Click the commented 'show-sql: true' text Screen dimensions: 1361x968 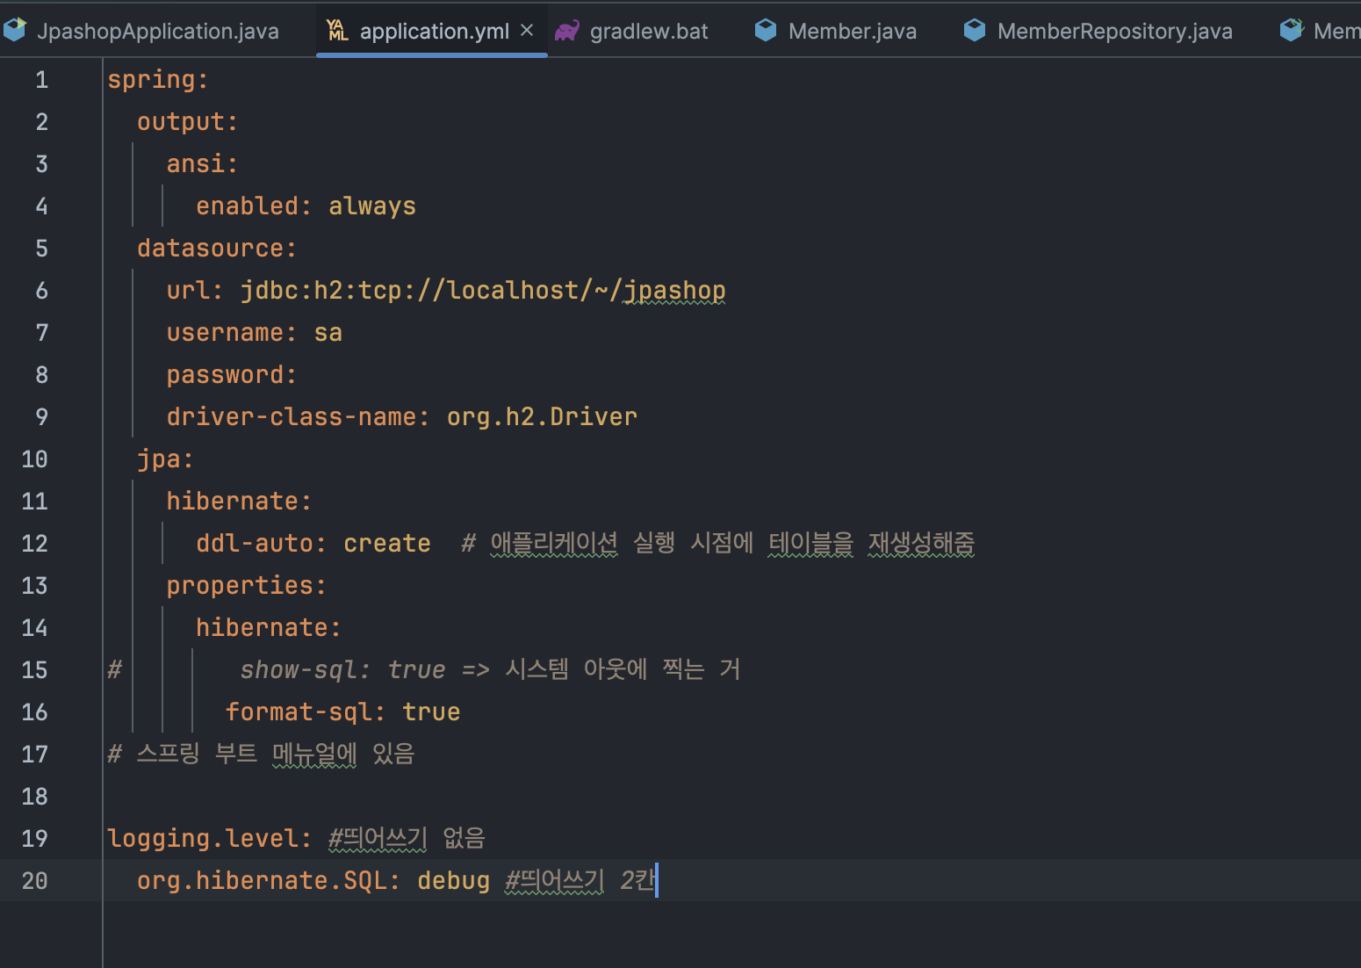[343, 670]
